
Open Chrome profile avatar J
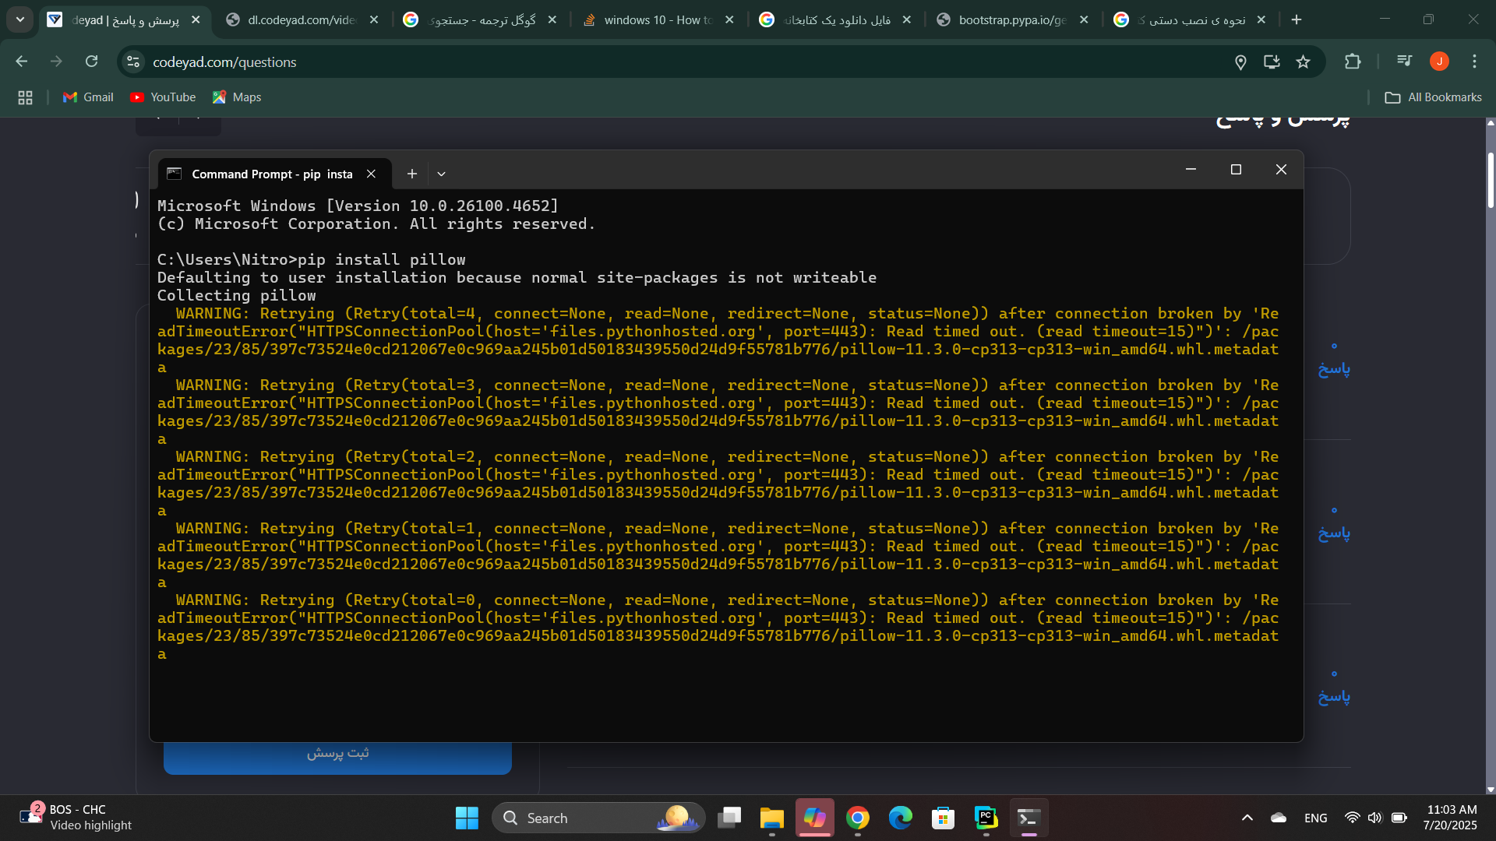pos(1439,62)
